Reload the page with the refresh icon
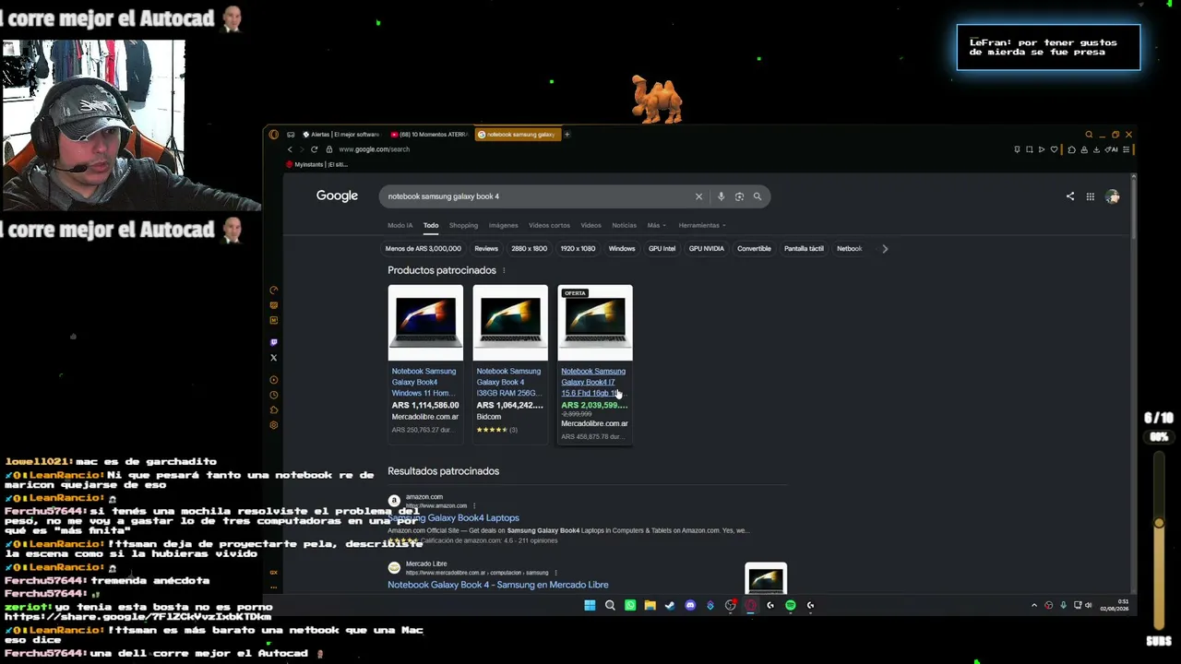The height and width of the screenshot is (664, 1181). click(314, 149)
